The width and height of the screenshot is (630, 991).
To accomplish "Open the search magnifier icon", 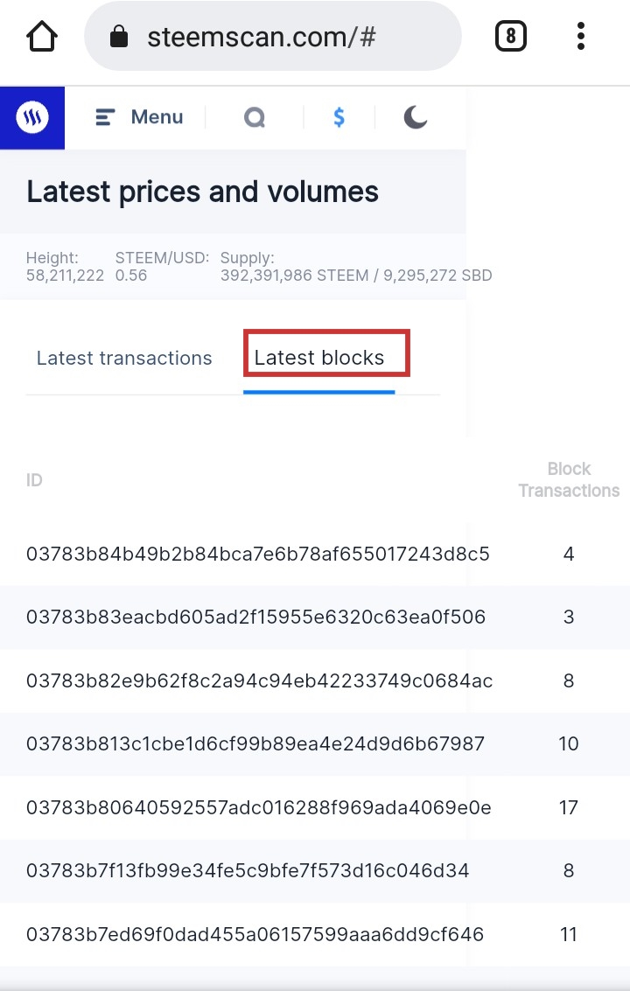I will pos(255,117).
